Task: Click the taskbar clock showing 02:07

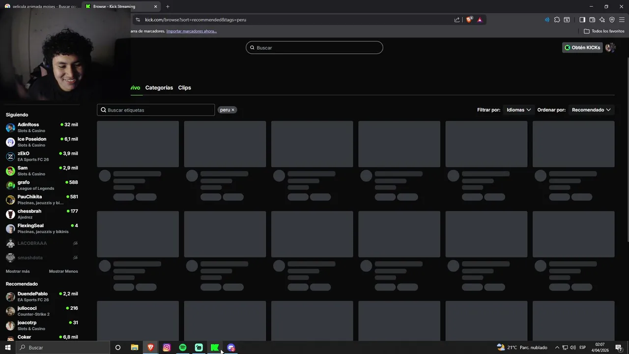Action: (600, 348)
